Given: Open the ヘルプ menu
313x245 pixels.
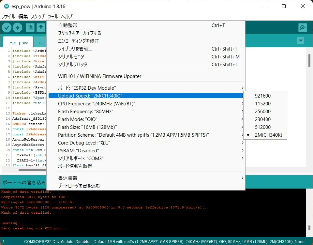Looking at the screenshot, I should [67, 16].
